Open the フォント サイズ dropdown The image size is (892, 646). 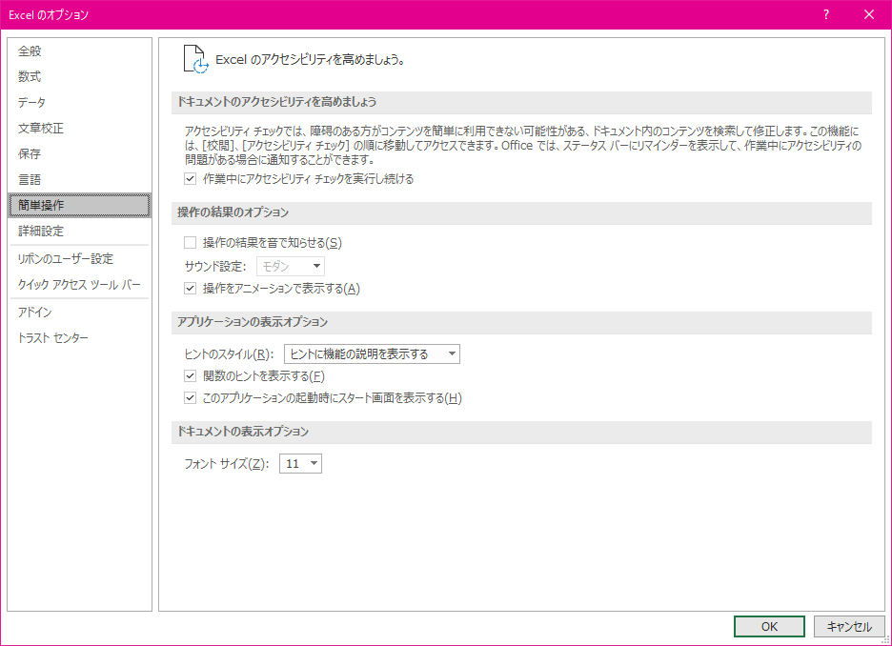pos(300,463)
